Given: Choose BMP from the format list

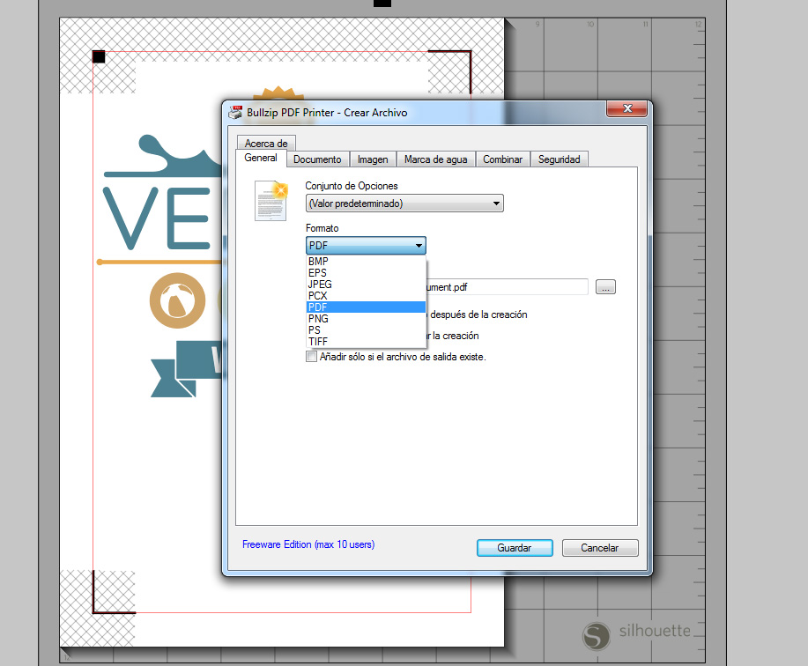Looking at the screenshot, I should point(366,262).
